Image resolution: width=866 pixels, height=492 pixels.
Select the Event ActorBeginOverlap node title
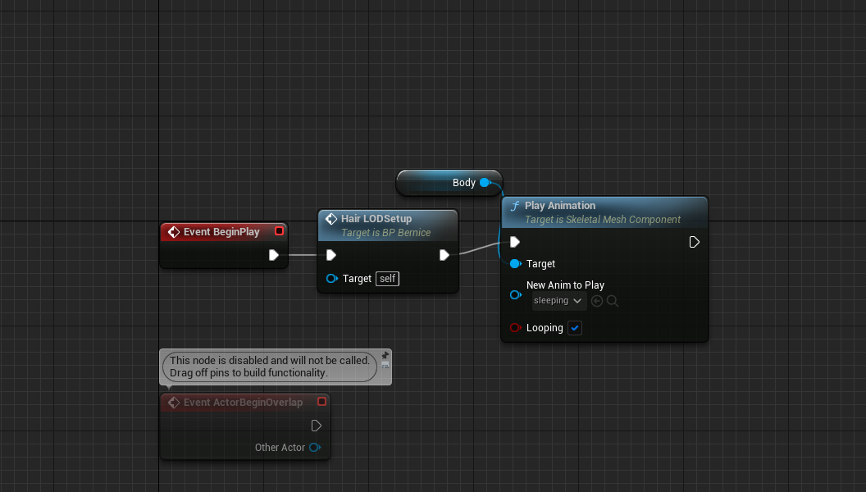(243, 403)
